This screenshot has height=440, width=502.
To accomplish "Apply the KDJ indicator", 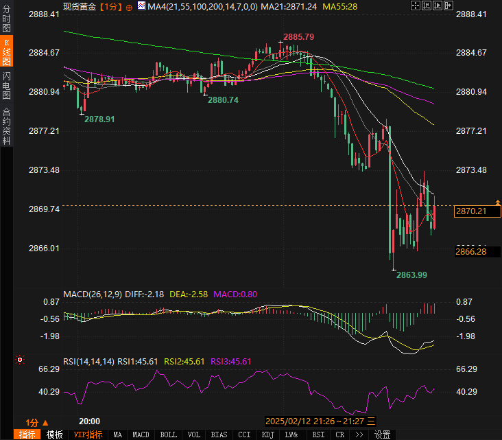I will [268, 435].
